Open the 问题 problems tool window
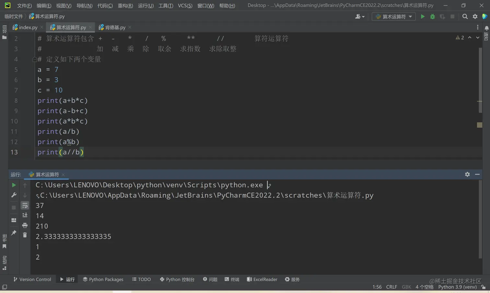490x293 pixels. tap(210, 279)
